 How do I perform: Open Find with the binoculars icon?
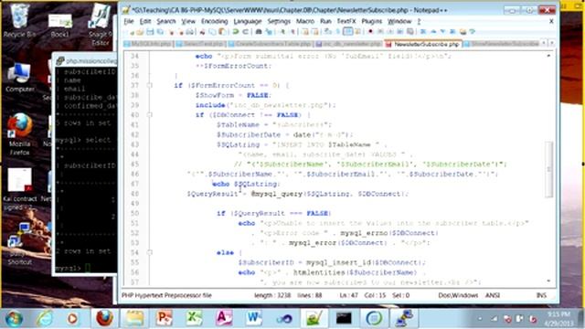tap(258, 32)
